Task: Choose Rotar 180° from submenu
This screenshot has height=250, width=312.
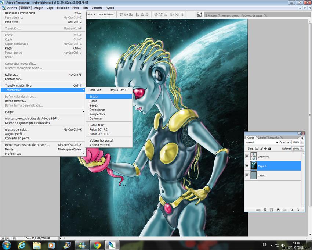Action: click(x=109, y=125)
